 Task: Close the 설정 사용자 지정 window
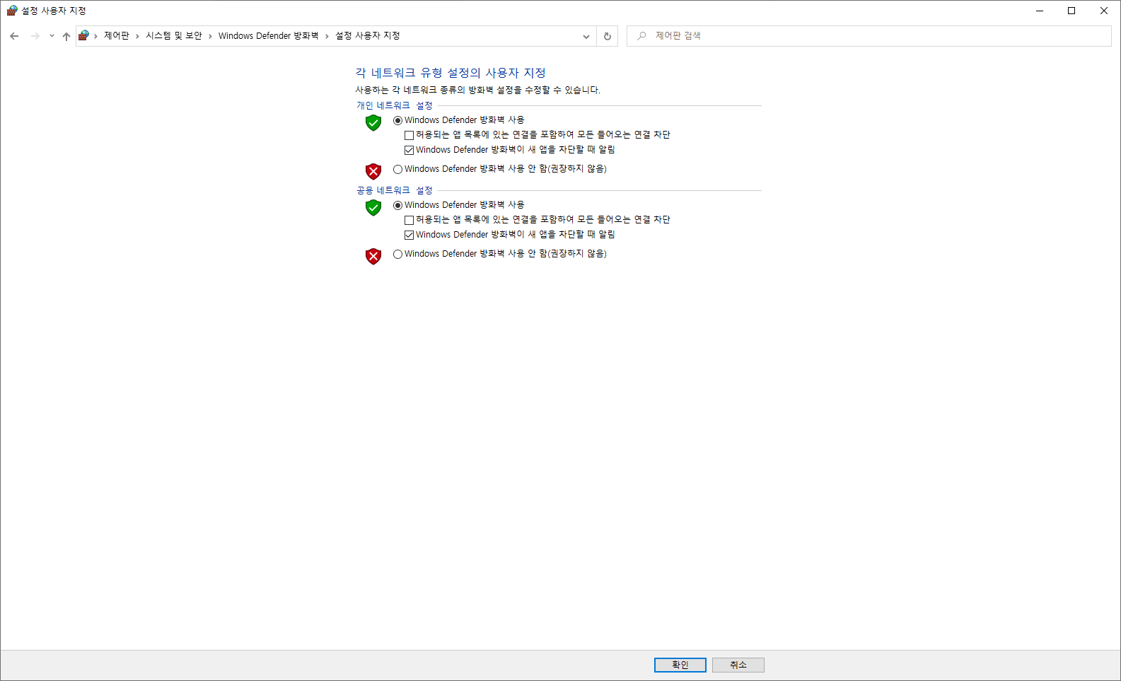1104,11
